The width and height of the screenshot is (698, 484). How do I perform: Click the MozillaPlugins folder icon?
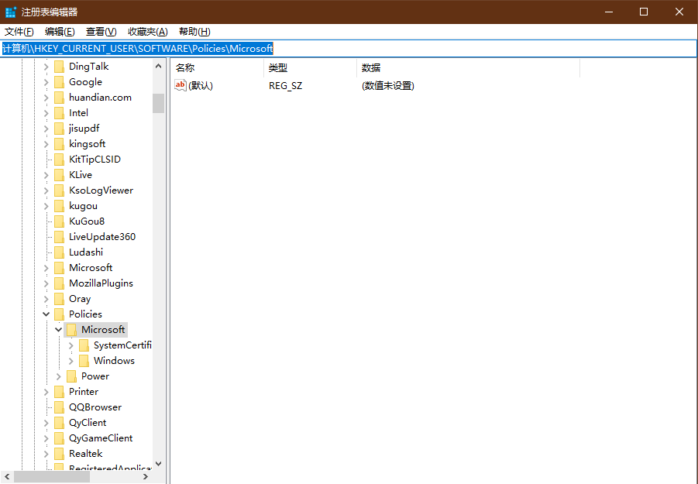click(59, 283)
